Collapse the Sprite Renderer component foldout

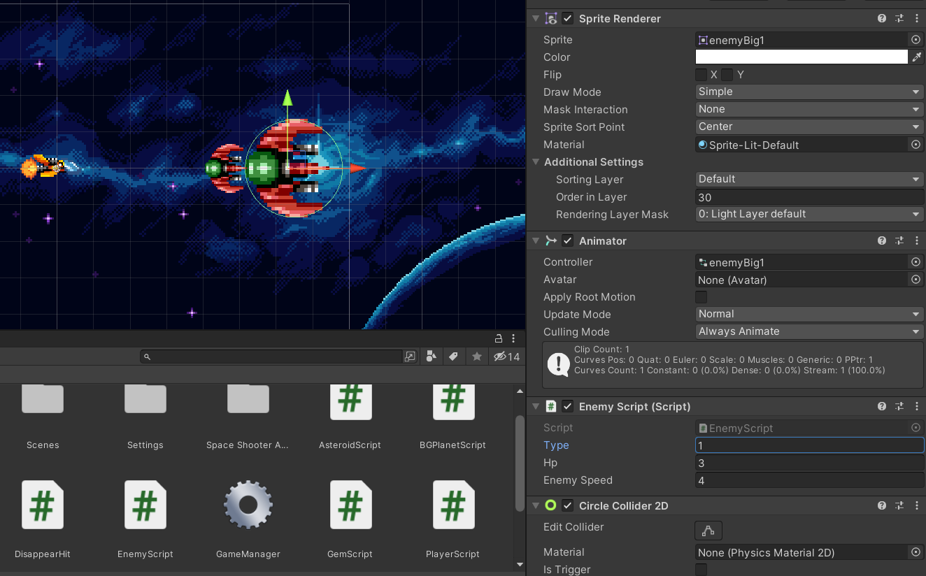tap(536, 19)
